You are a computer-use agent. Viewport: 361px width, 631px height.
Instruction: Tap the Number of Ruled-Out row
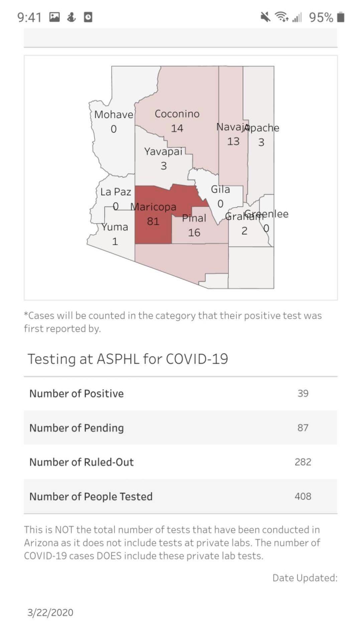pyautogui.click(x=180, y=462)
